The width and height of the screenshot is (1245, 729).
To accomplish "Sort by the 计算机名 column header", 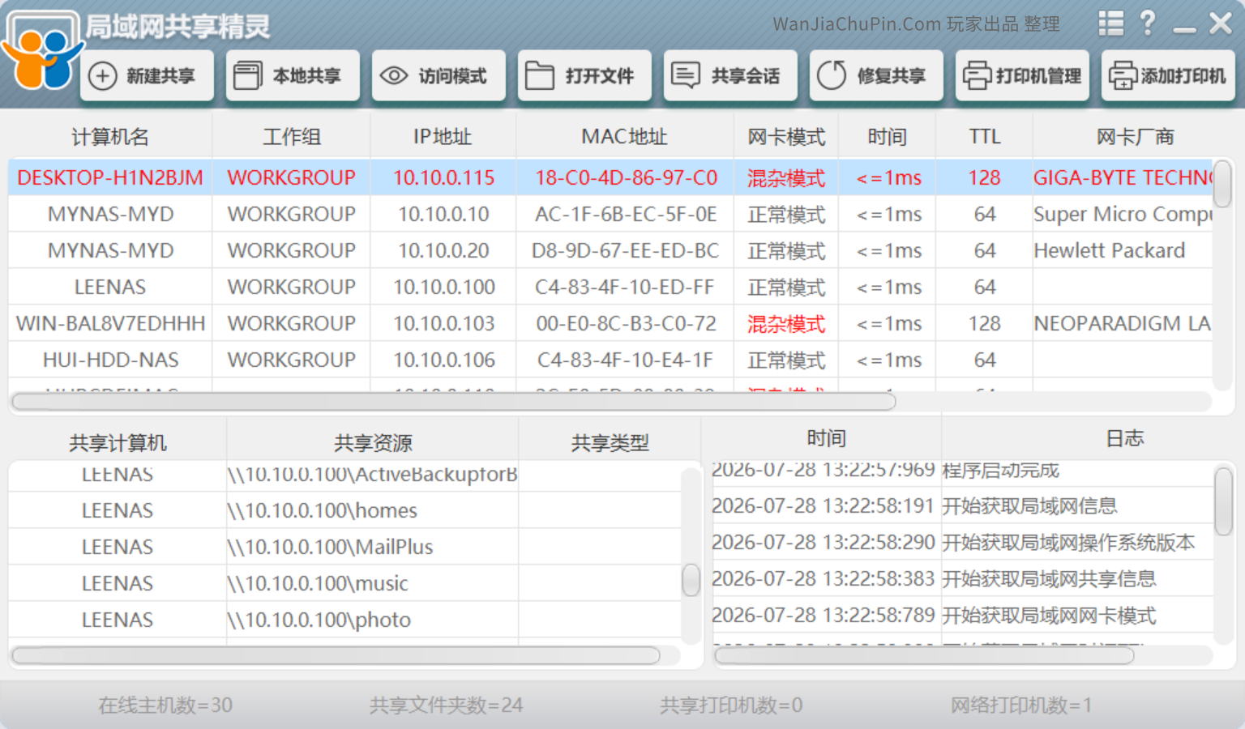I will (110, 137).
